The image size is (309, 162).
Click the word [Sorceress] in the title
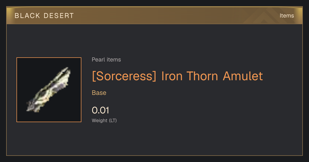click(124, 76)
